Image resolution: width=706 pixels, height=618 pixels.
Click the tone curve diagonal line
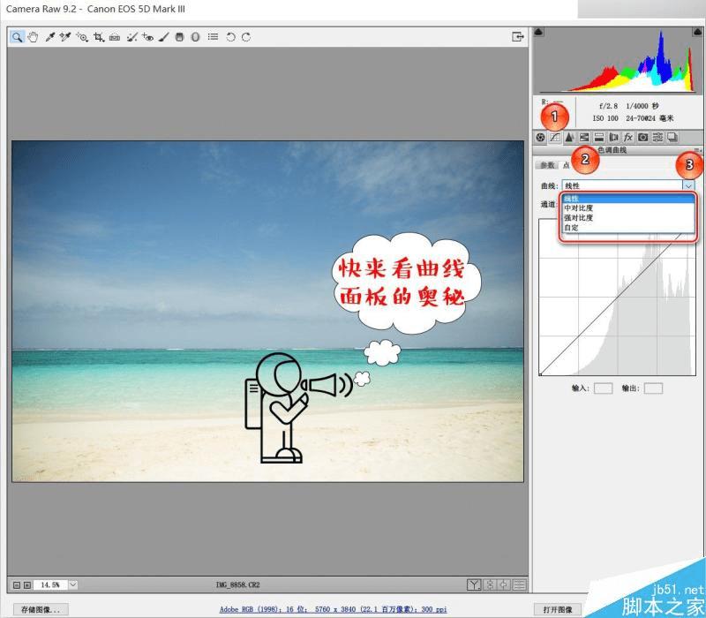click(617, 297)
